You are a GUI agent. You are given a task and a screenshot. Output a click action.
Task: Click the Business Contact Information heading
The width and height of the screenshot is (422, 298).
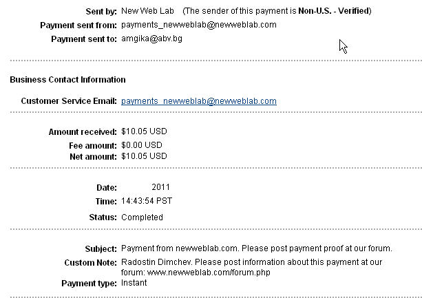67,80
